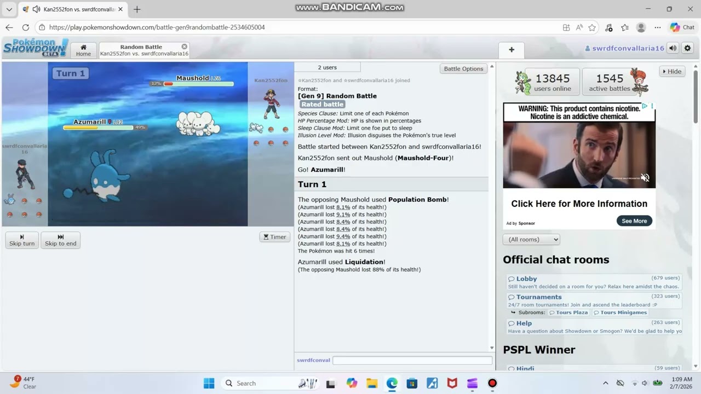Open McAfee from taskbar
Image resolution: width=701 pixels, height=394 pixels.
(x=452, y=383)
